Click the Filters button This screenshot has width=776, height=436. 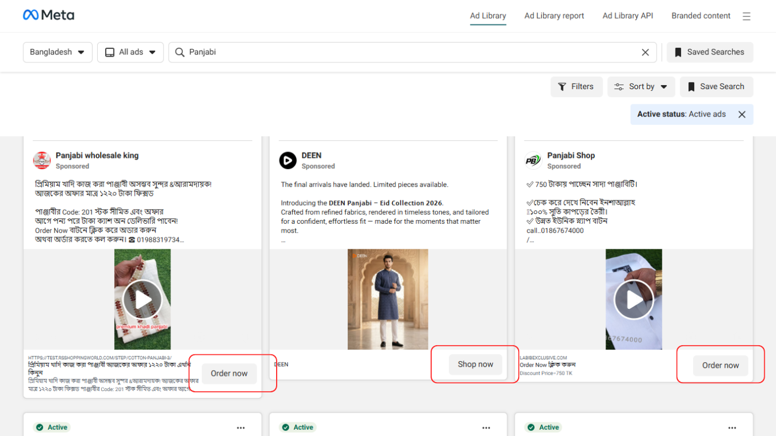click(576, 87)
